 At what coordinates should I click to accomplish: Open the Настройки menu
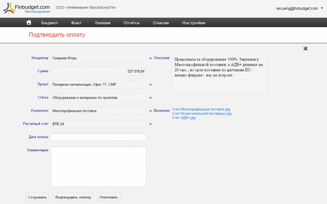click(193, 23)
